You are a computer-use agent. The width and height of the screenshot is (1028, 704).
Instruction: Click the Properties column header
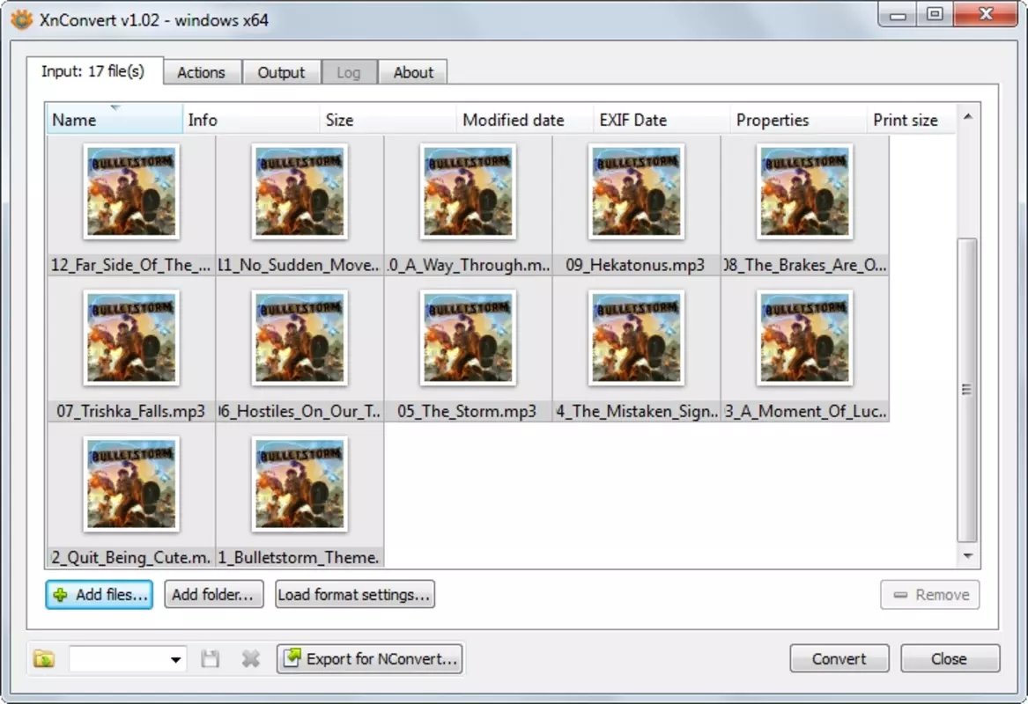click(799, 120)
